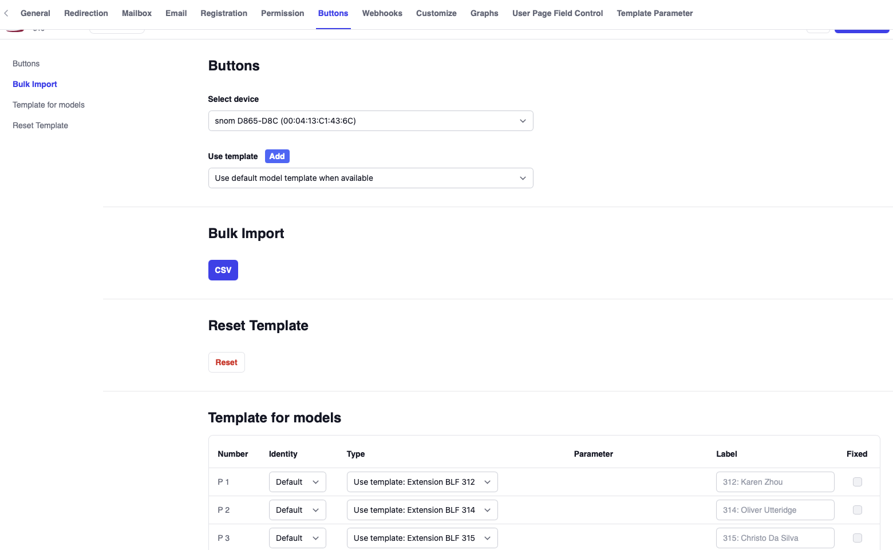
Task: Click the Label field showing 312: Karen Zhou
Action: 775,481
